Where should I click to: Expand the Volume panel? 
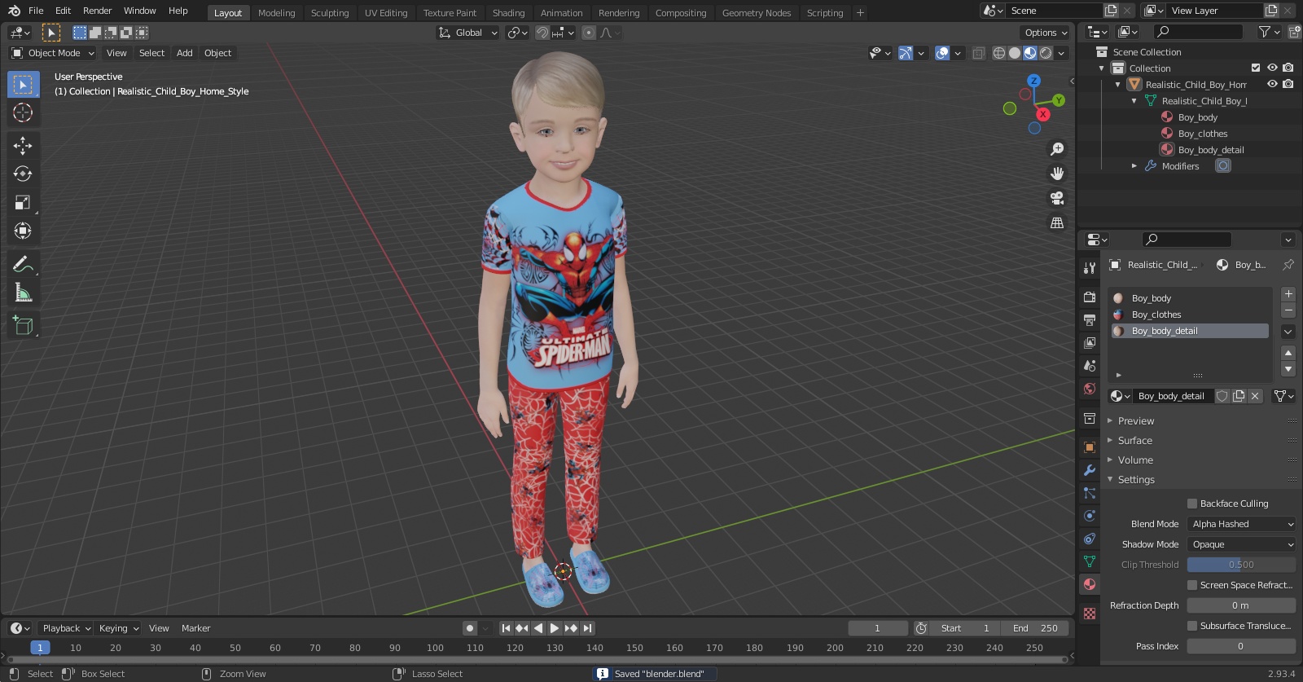[1135, 460]
